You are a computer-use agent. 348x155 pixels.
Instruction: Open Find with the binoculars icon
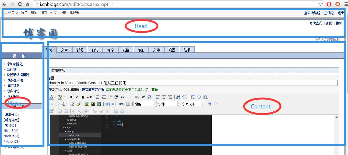click(178, 97)
